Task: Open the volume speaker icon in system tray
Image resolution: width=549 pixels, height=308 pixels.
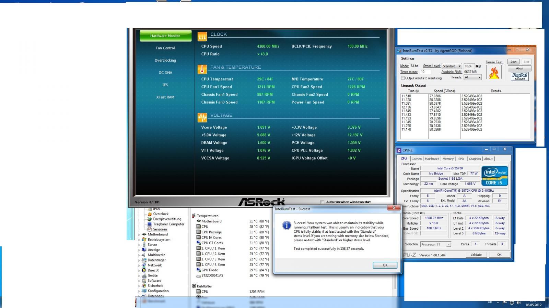Action: pyautogui.click(x=518, y=303)
